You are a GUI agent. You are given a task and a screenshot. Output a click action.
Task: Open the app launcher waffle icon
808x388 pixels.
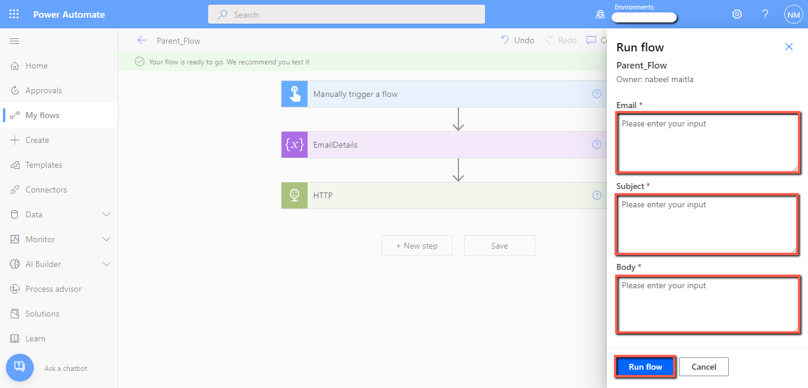(14, 14)
